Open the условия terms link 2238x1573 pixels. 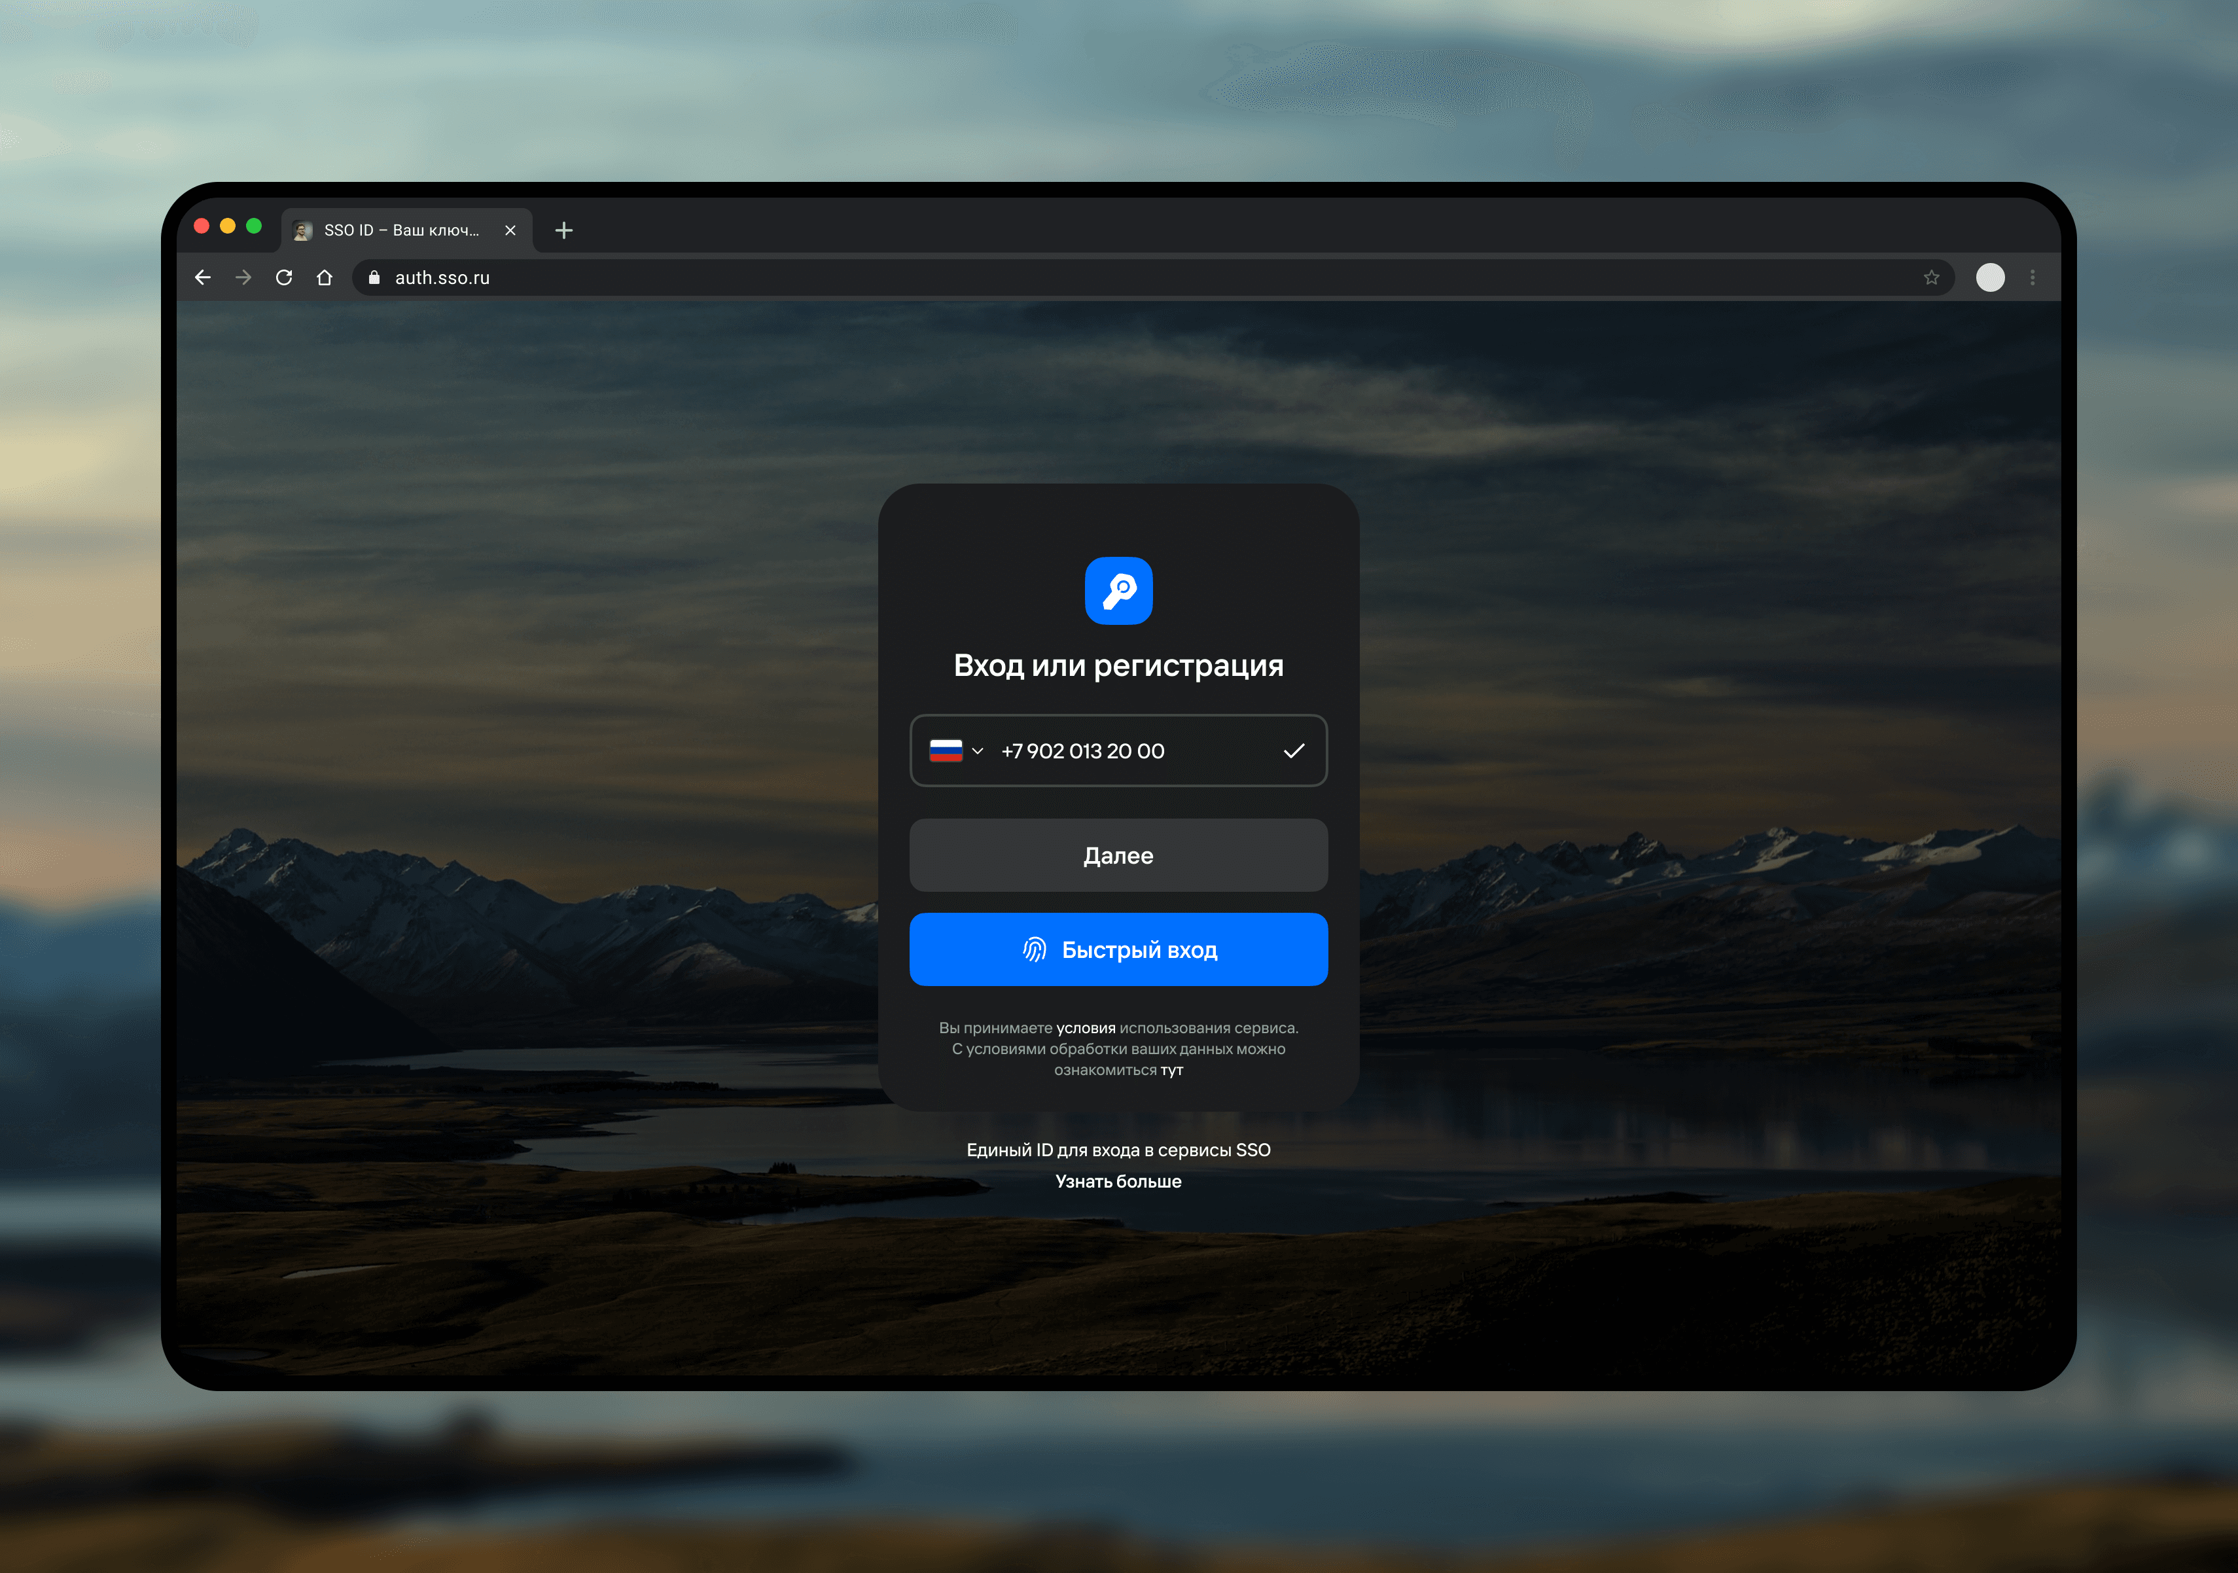click(1085, 1027)
